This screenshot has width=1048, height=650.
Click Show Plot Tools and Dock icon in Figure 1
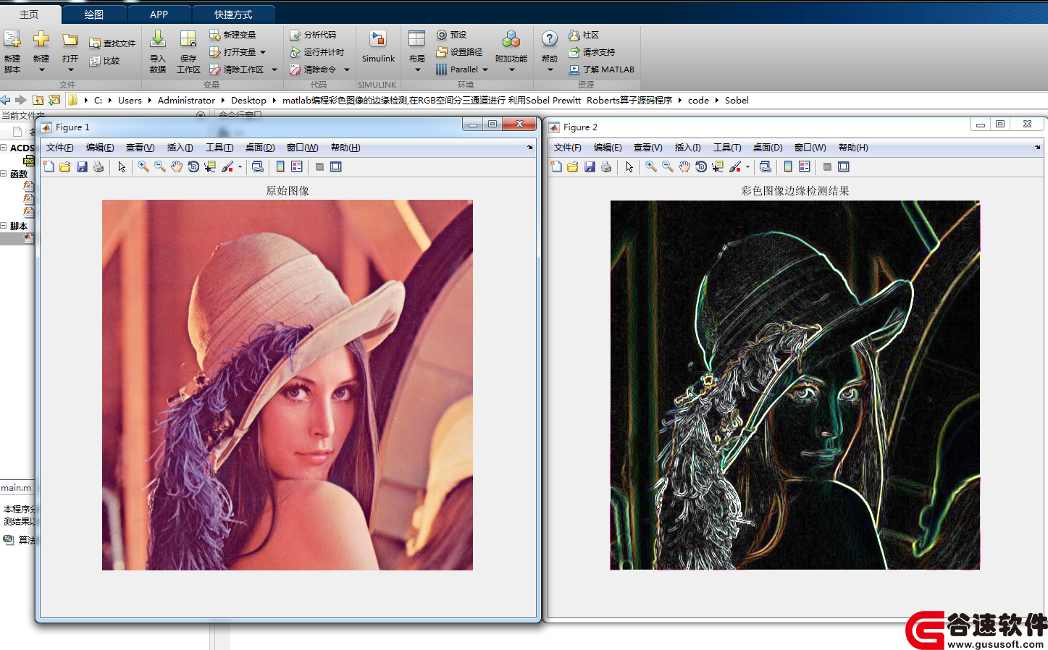pos(336,166)
